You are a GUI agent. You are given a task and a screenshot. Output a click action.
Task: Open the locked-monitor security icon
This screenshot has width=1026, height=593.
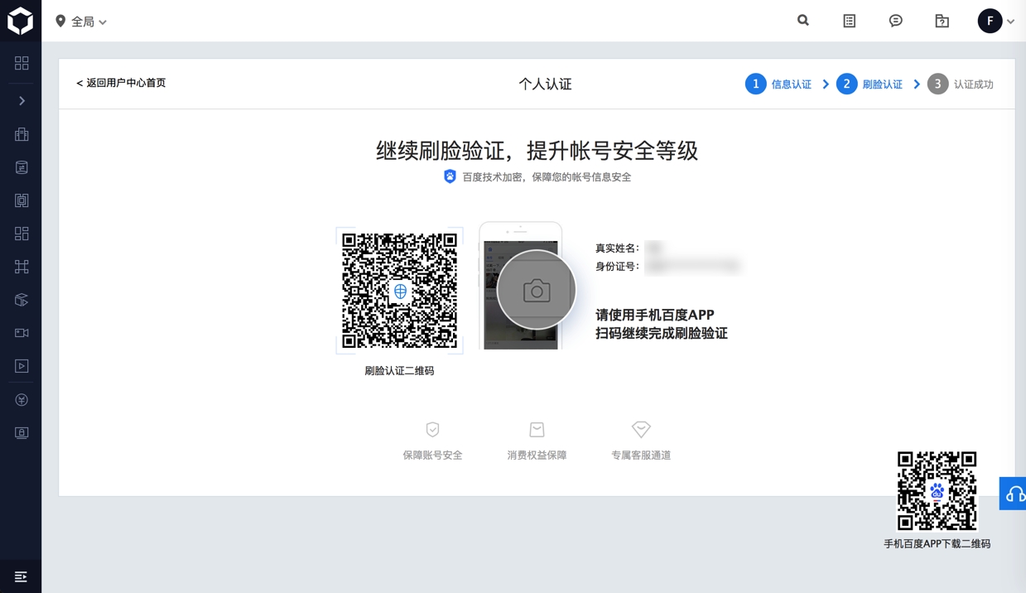click(22, 433)
